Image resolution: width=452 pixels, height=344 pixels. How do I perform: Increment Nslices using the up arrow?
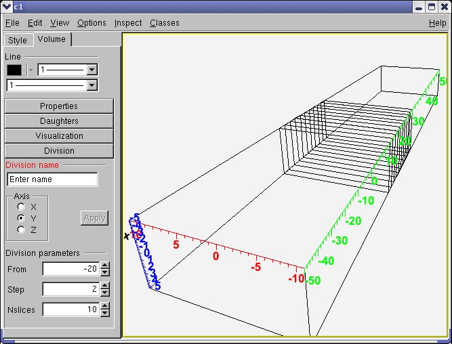104,307
